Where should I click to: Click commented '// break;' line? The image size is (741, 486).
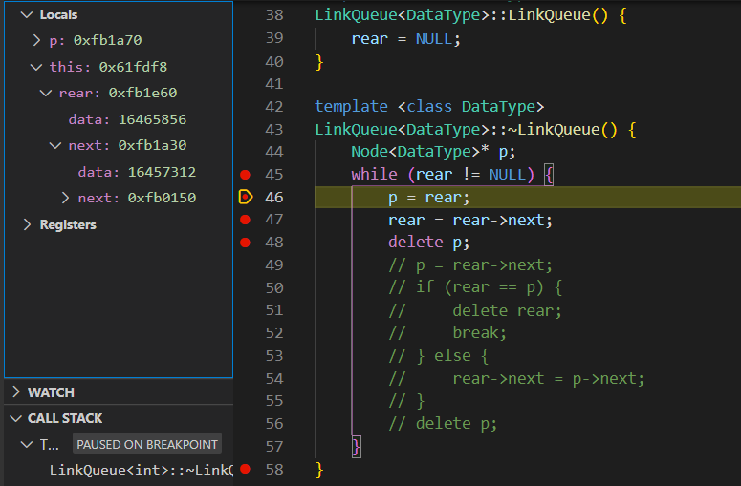tap(447, 333)
